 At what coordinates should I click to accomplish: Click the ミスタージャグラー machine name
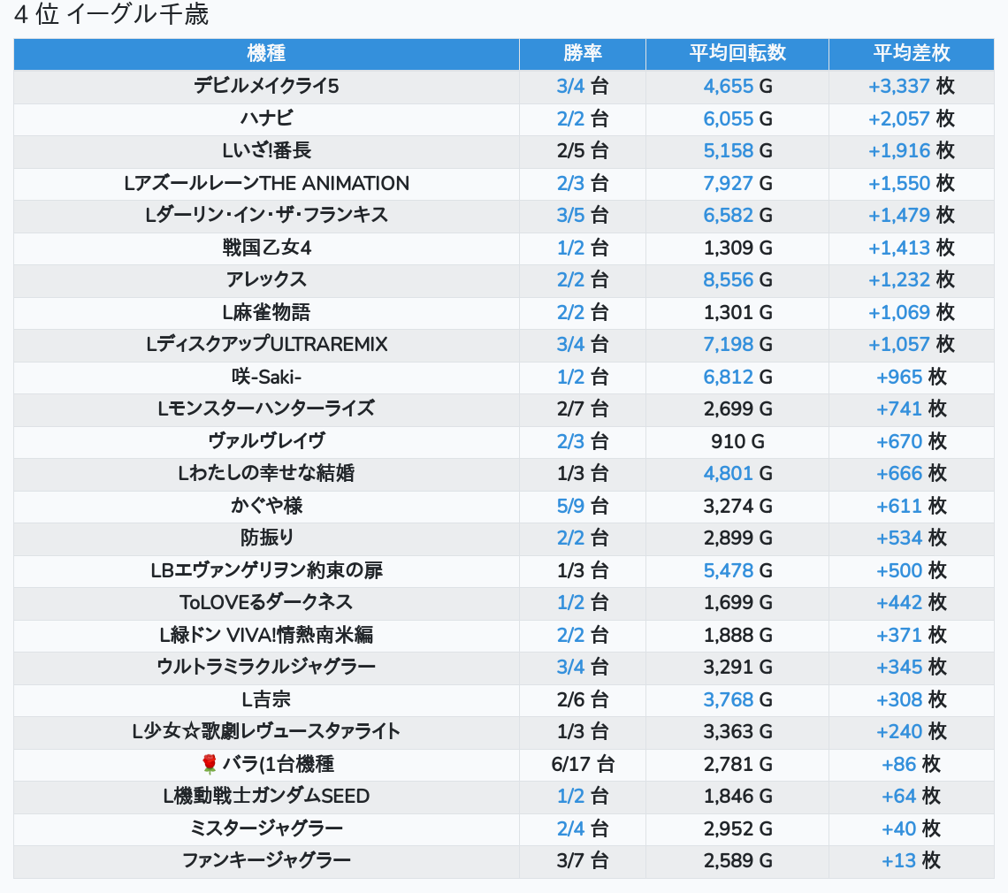tap(266, 828)
